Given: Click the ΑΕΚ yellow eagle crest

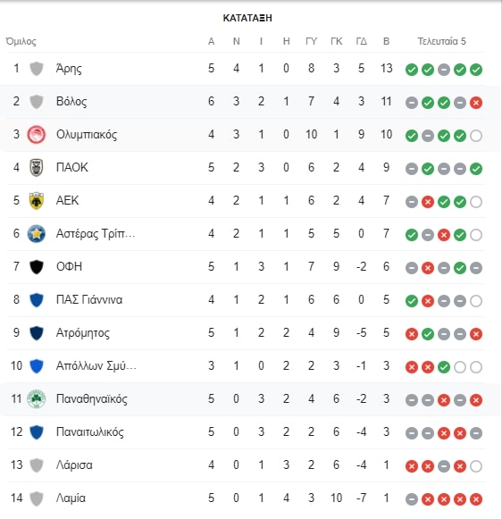Looking at the screenshot, I should click(36, 201).
